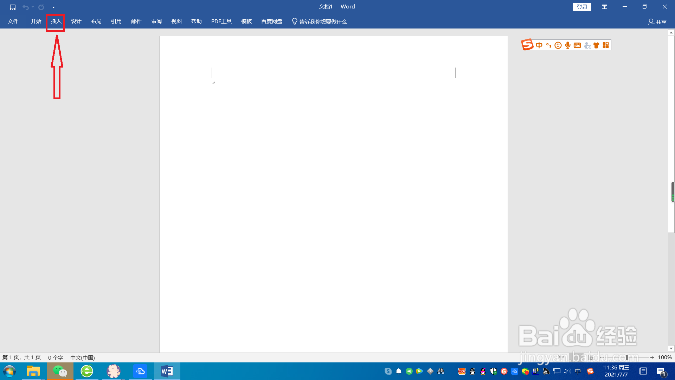
Task: Click the 共享 share button
Action: (657, 22)
